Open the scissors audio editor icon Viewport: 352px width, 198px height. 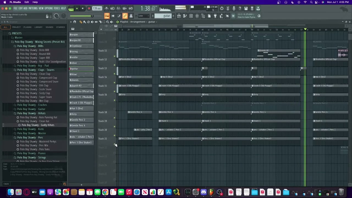coord(228,9)
